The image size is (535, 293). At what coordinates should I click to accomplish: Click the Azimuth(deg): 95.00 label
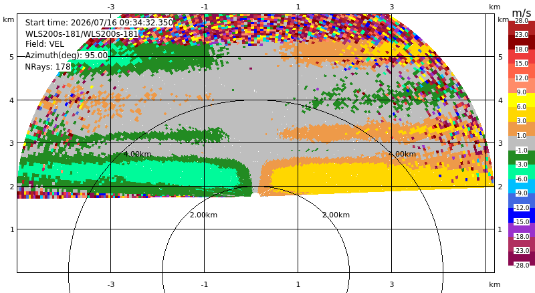(66, 56)
